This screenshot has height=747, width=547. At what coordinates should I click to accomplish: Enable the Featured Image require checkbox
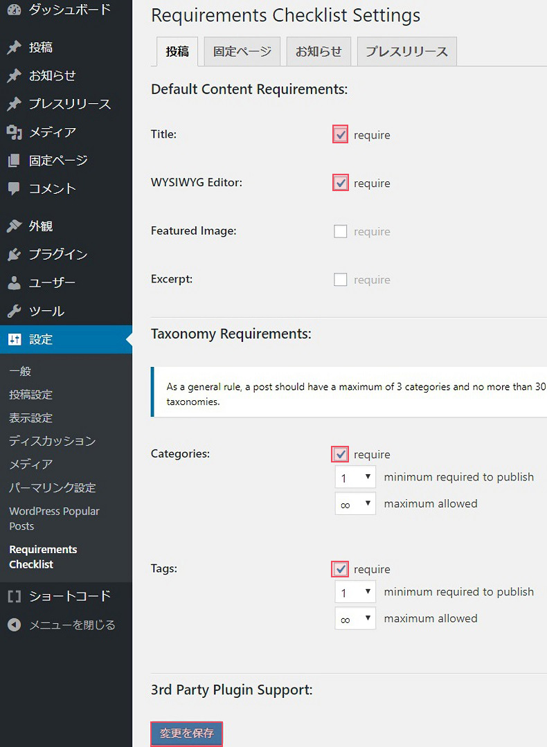[340, 231]
